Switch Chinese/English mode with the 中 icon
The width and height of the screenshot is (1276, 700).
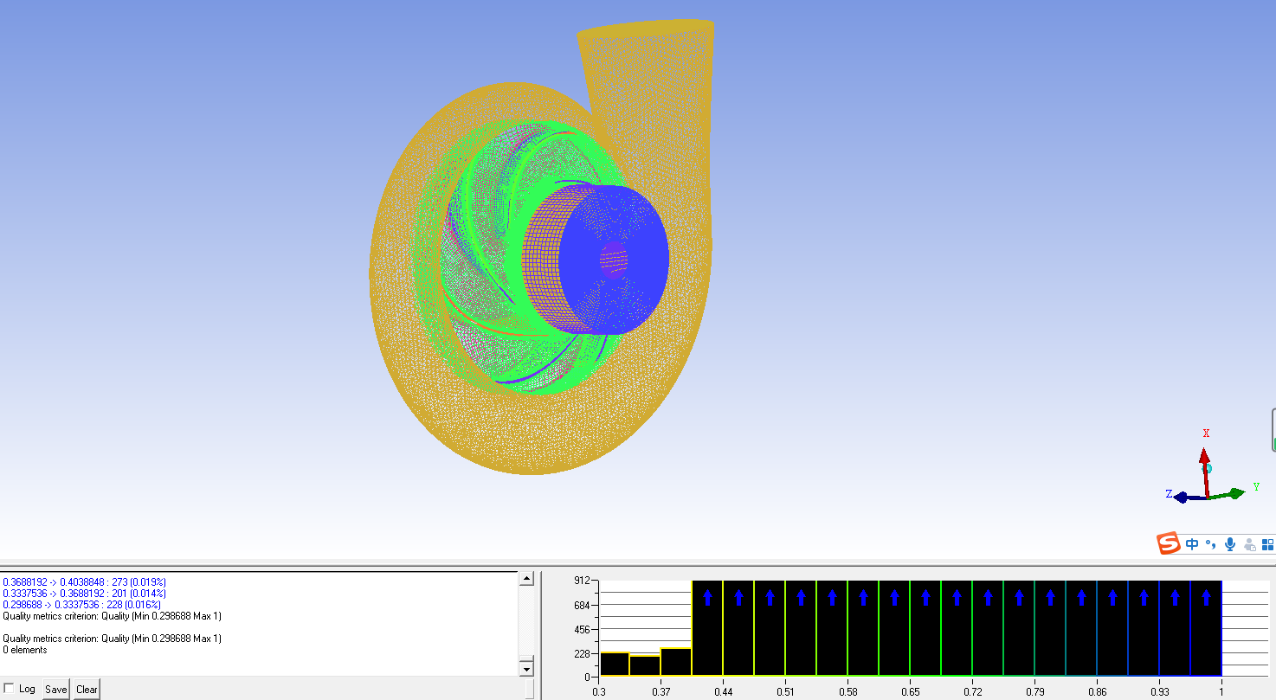[x=1192, y=544]
